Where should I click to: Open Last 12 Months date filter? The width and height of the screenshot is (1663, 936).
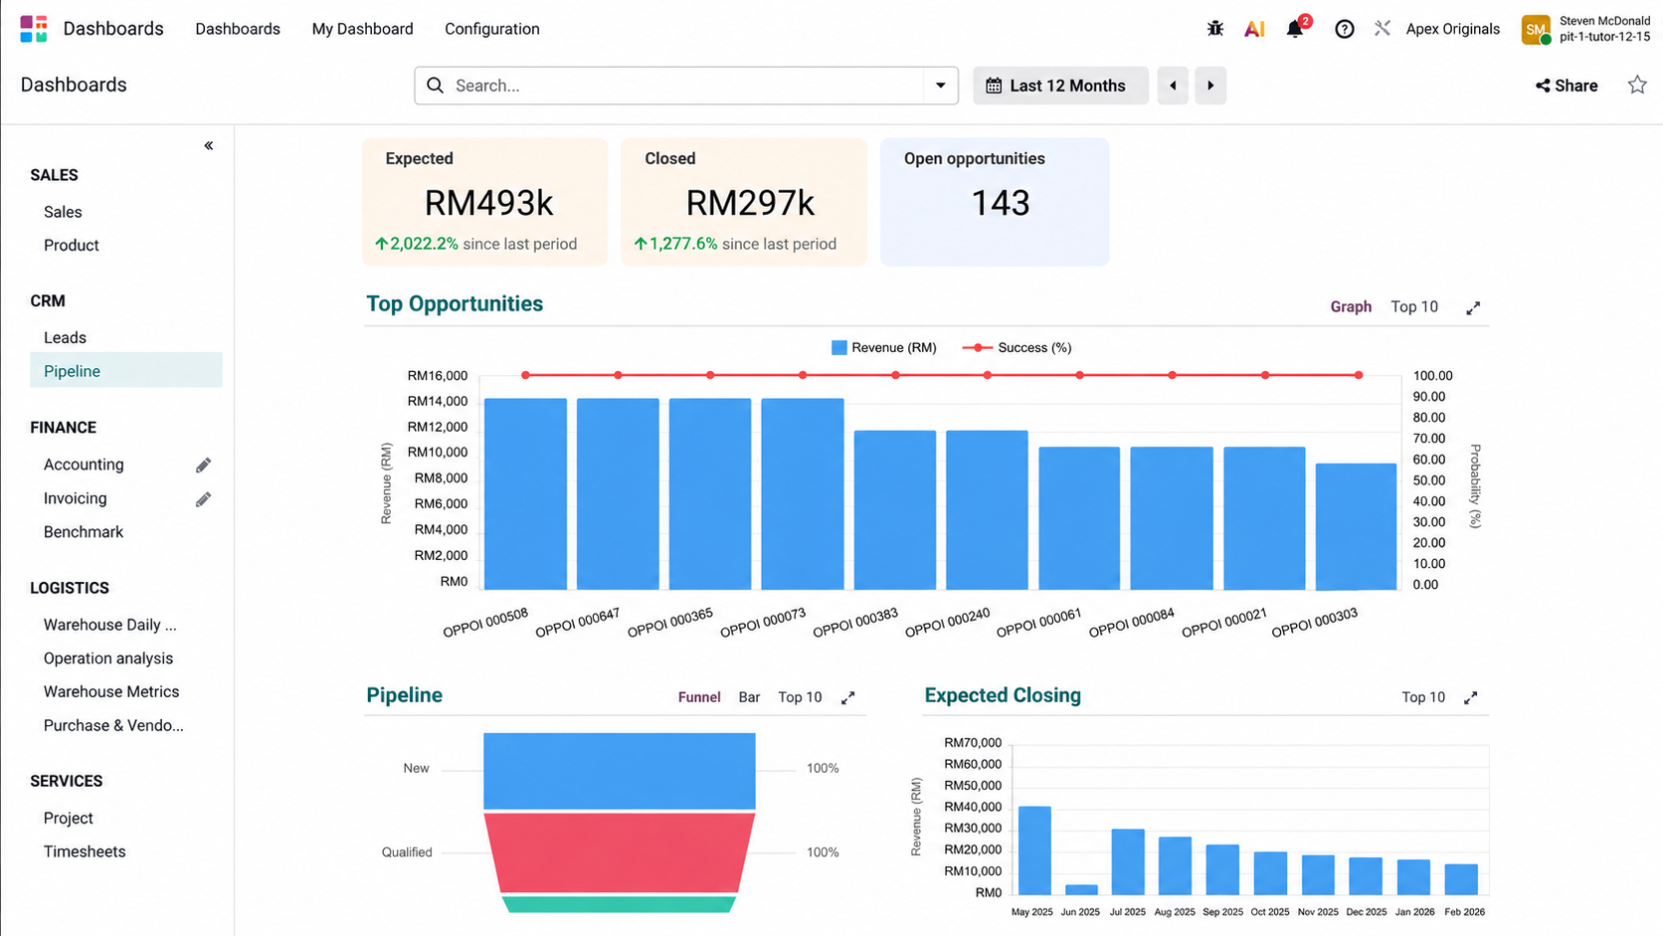1060,86
